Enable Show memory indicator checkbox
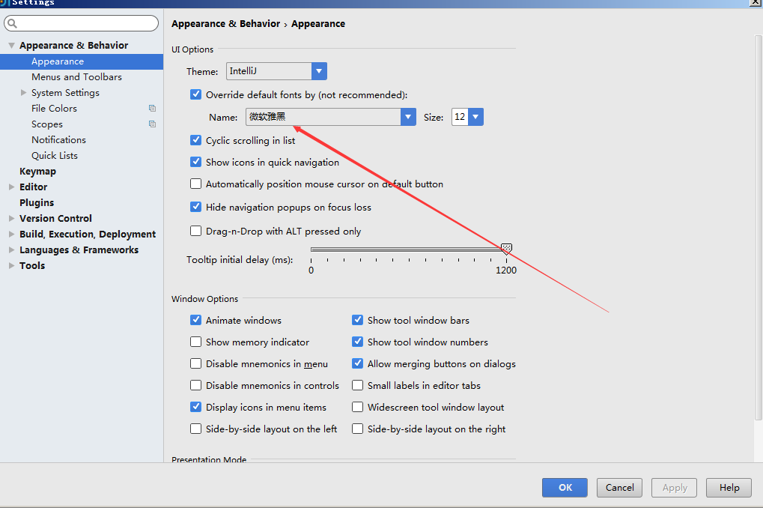 click(196, 342)
